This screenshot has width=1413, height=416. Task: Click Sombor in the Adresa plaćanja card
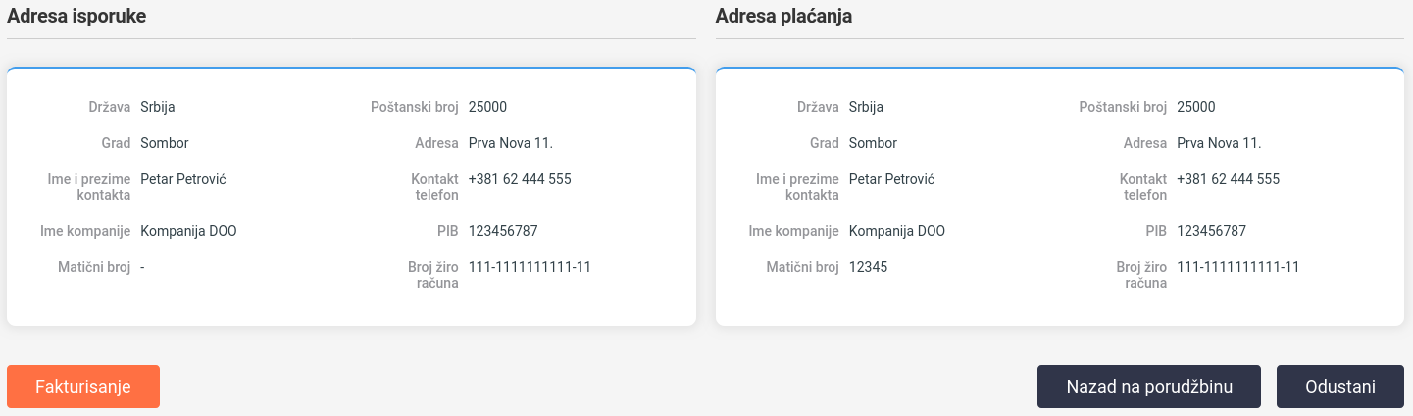tap(873, 143)
